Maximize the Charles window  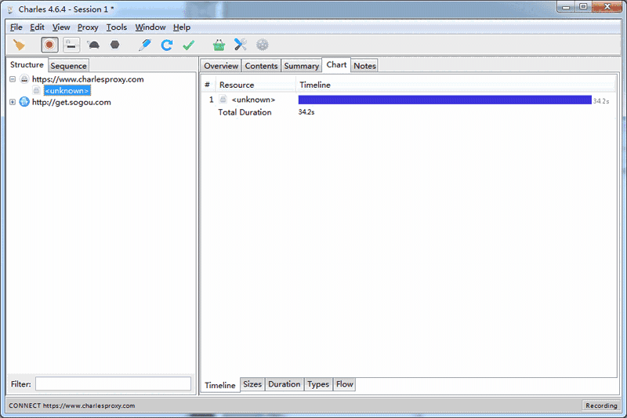(x=583, y=7)
